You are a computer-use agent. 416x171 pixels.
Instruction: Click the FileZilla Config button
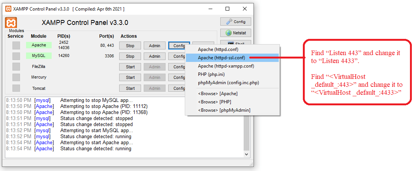[x=177, y=67]
